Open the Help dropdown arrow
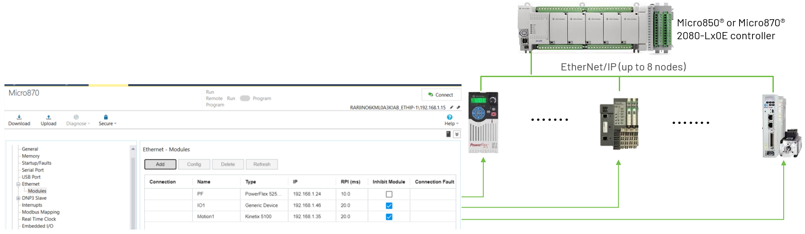Viewport: 805px width, 234px height. click(x=458, y=124)
